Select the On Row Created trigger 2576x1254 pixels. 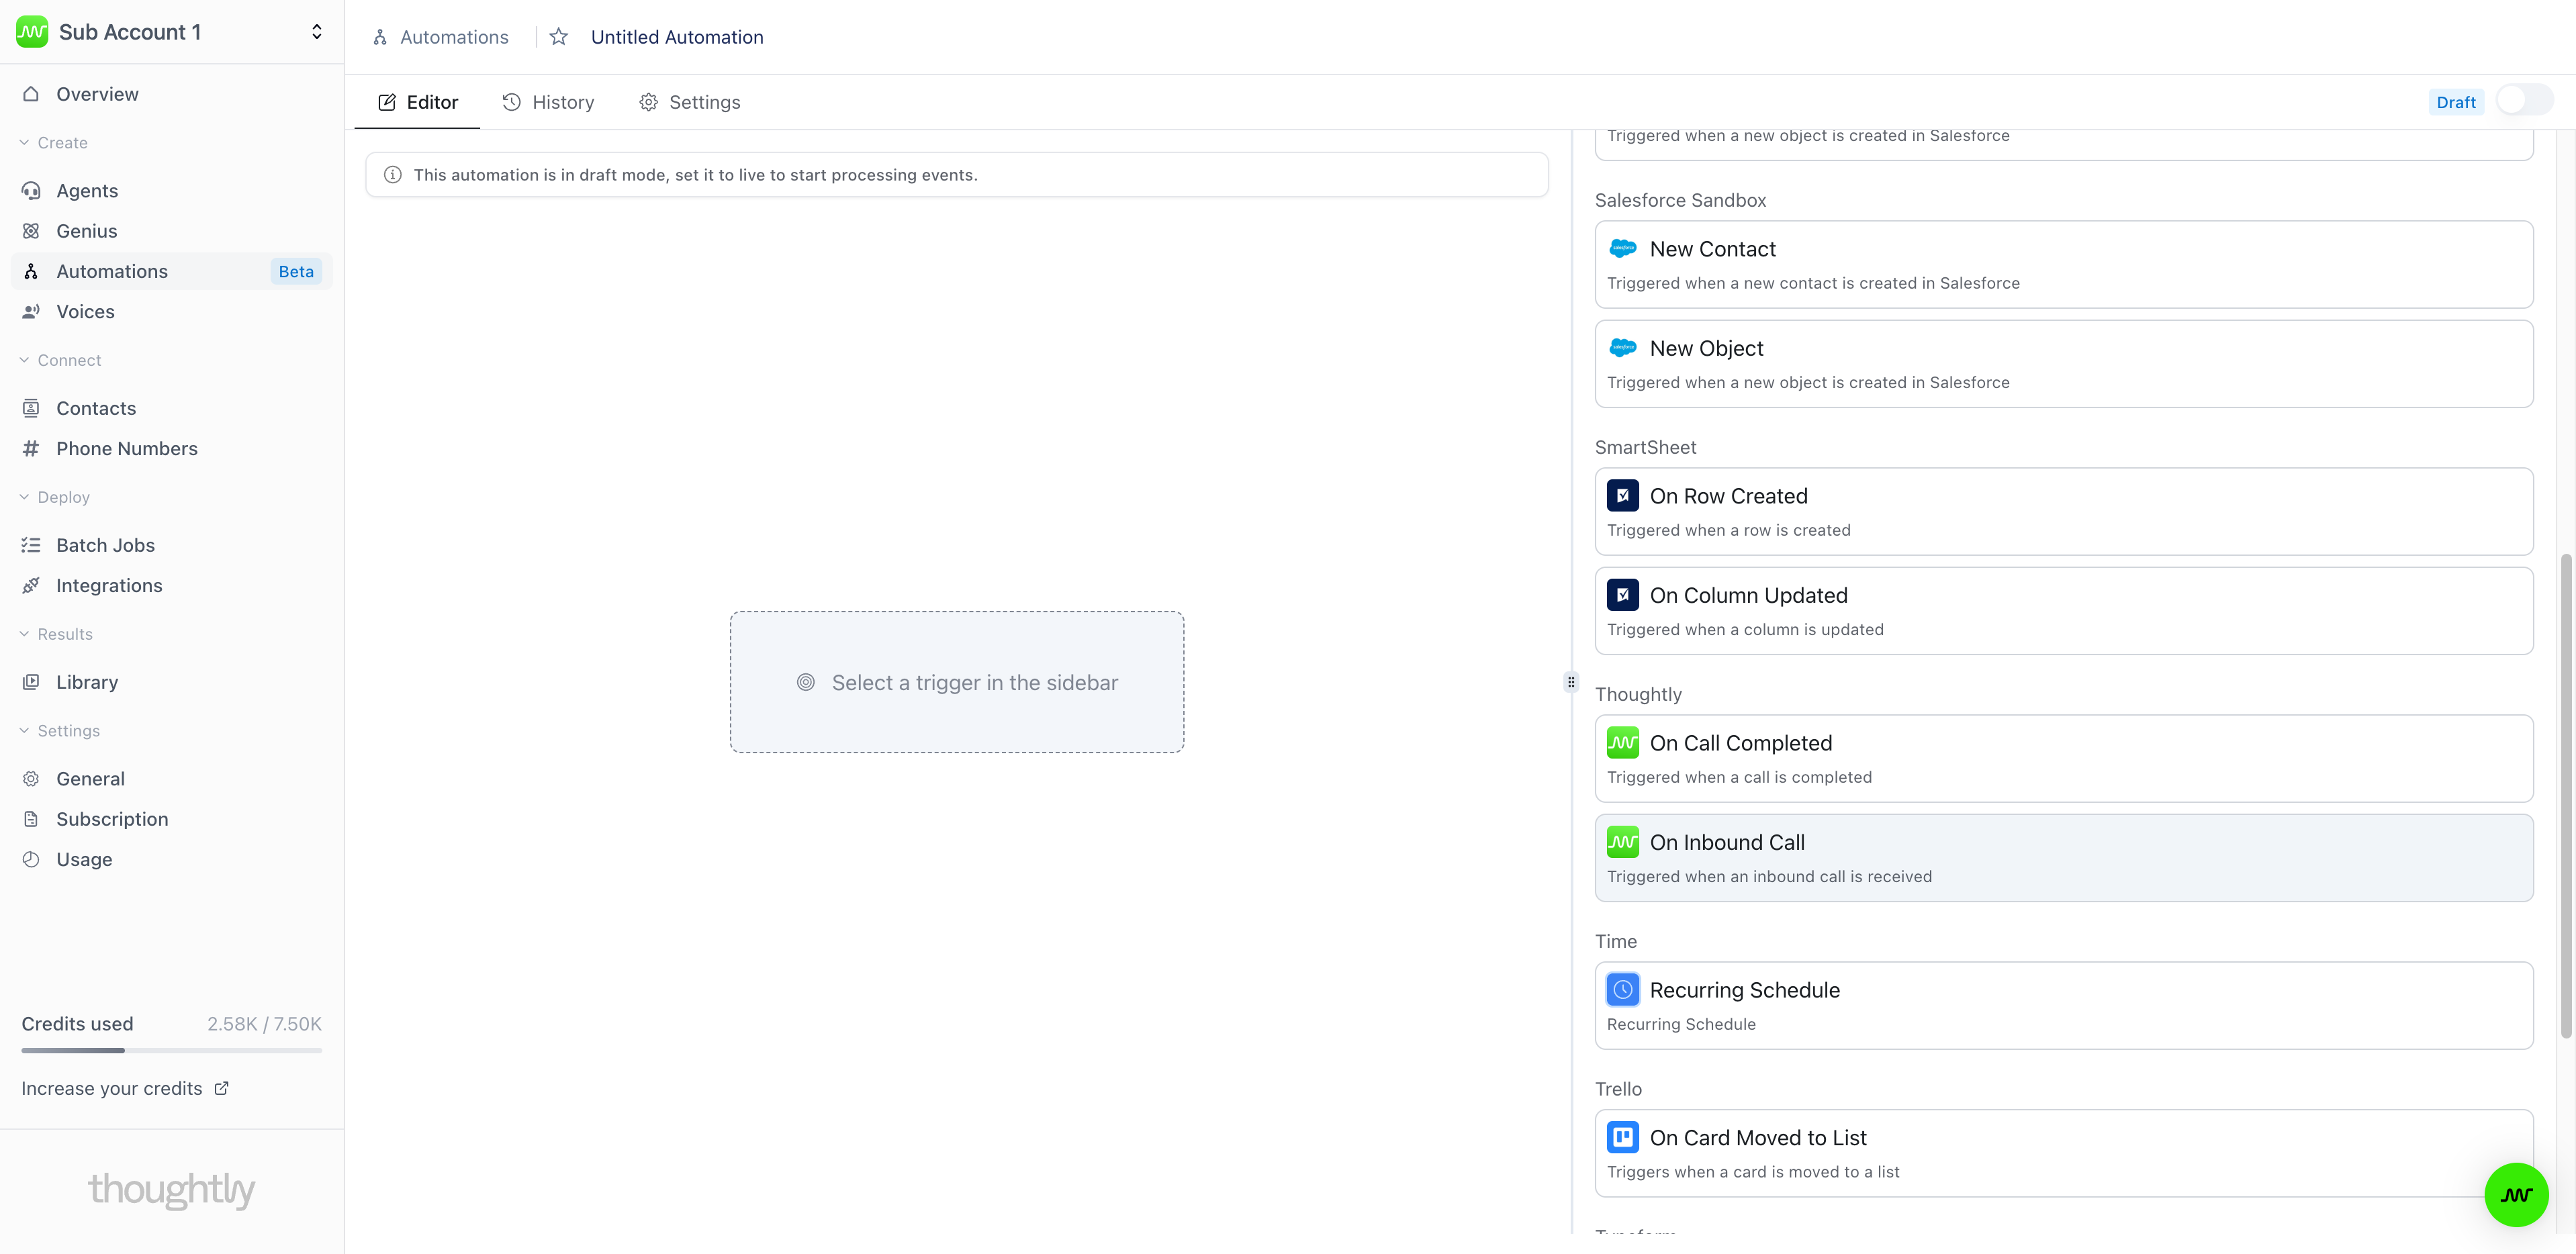pos(2064,511)
